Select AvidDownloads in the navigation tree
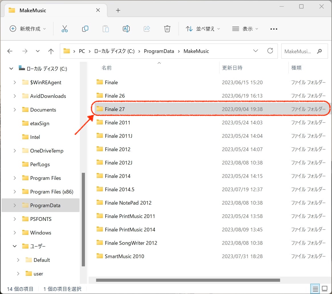Viewport: 332px width, 294px height. pos(48,96)
